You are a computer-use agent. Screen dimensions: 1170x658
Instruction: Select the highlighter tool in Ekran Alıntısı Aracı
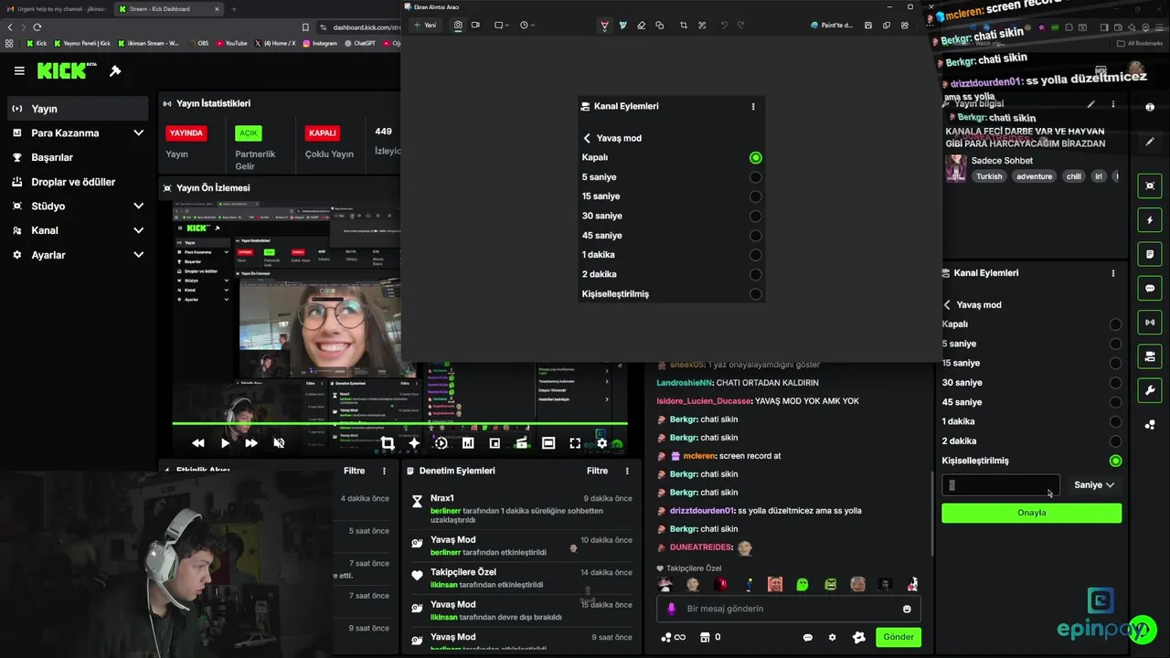[x=622, y=26]
